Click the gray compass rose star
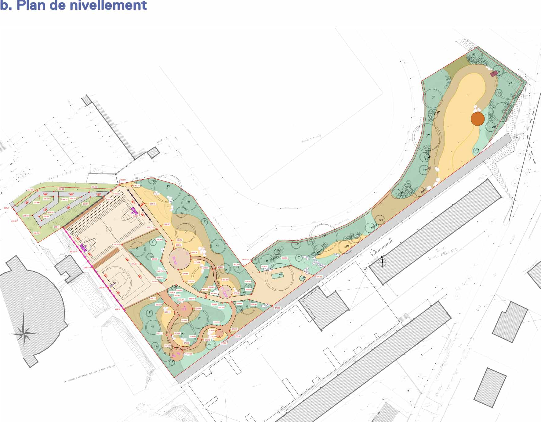The width and height of the screenshot is (541, 422). click(24, 333)
